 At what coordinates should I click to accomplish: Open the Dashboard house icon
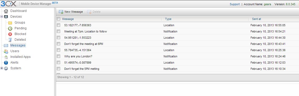pyautogui.click(x=6, y=11)
